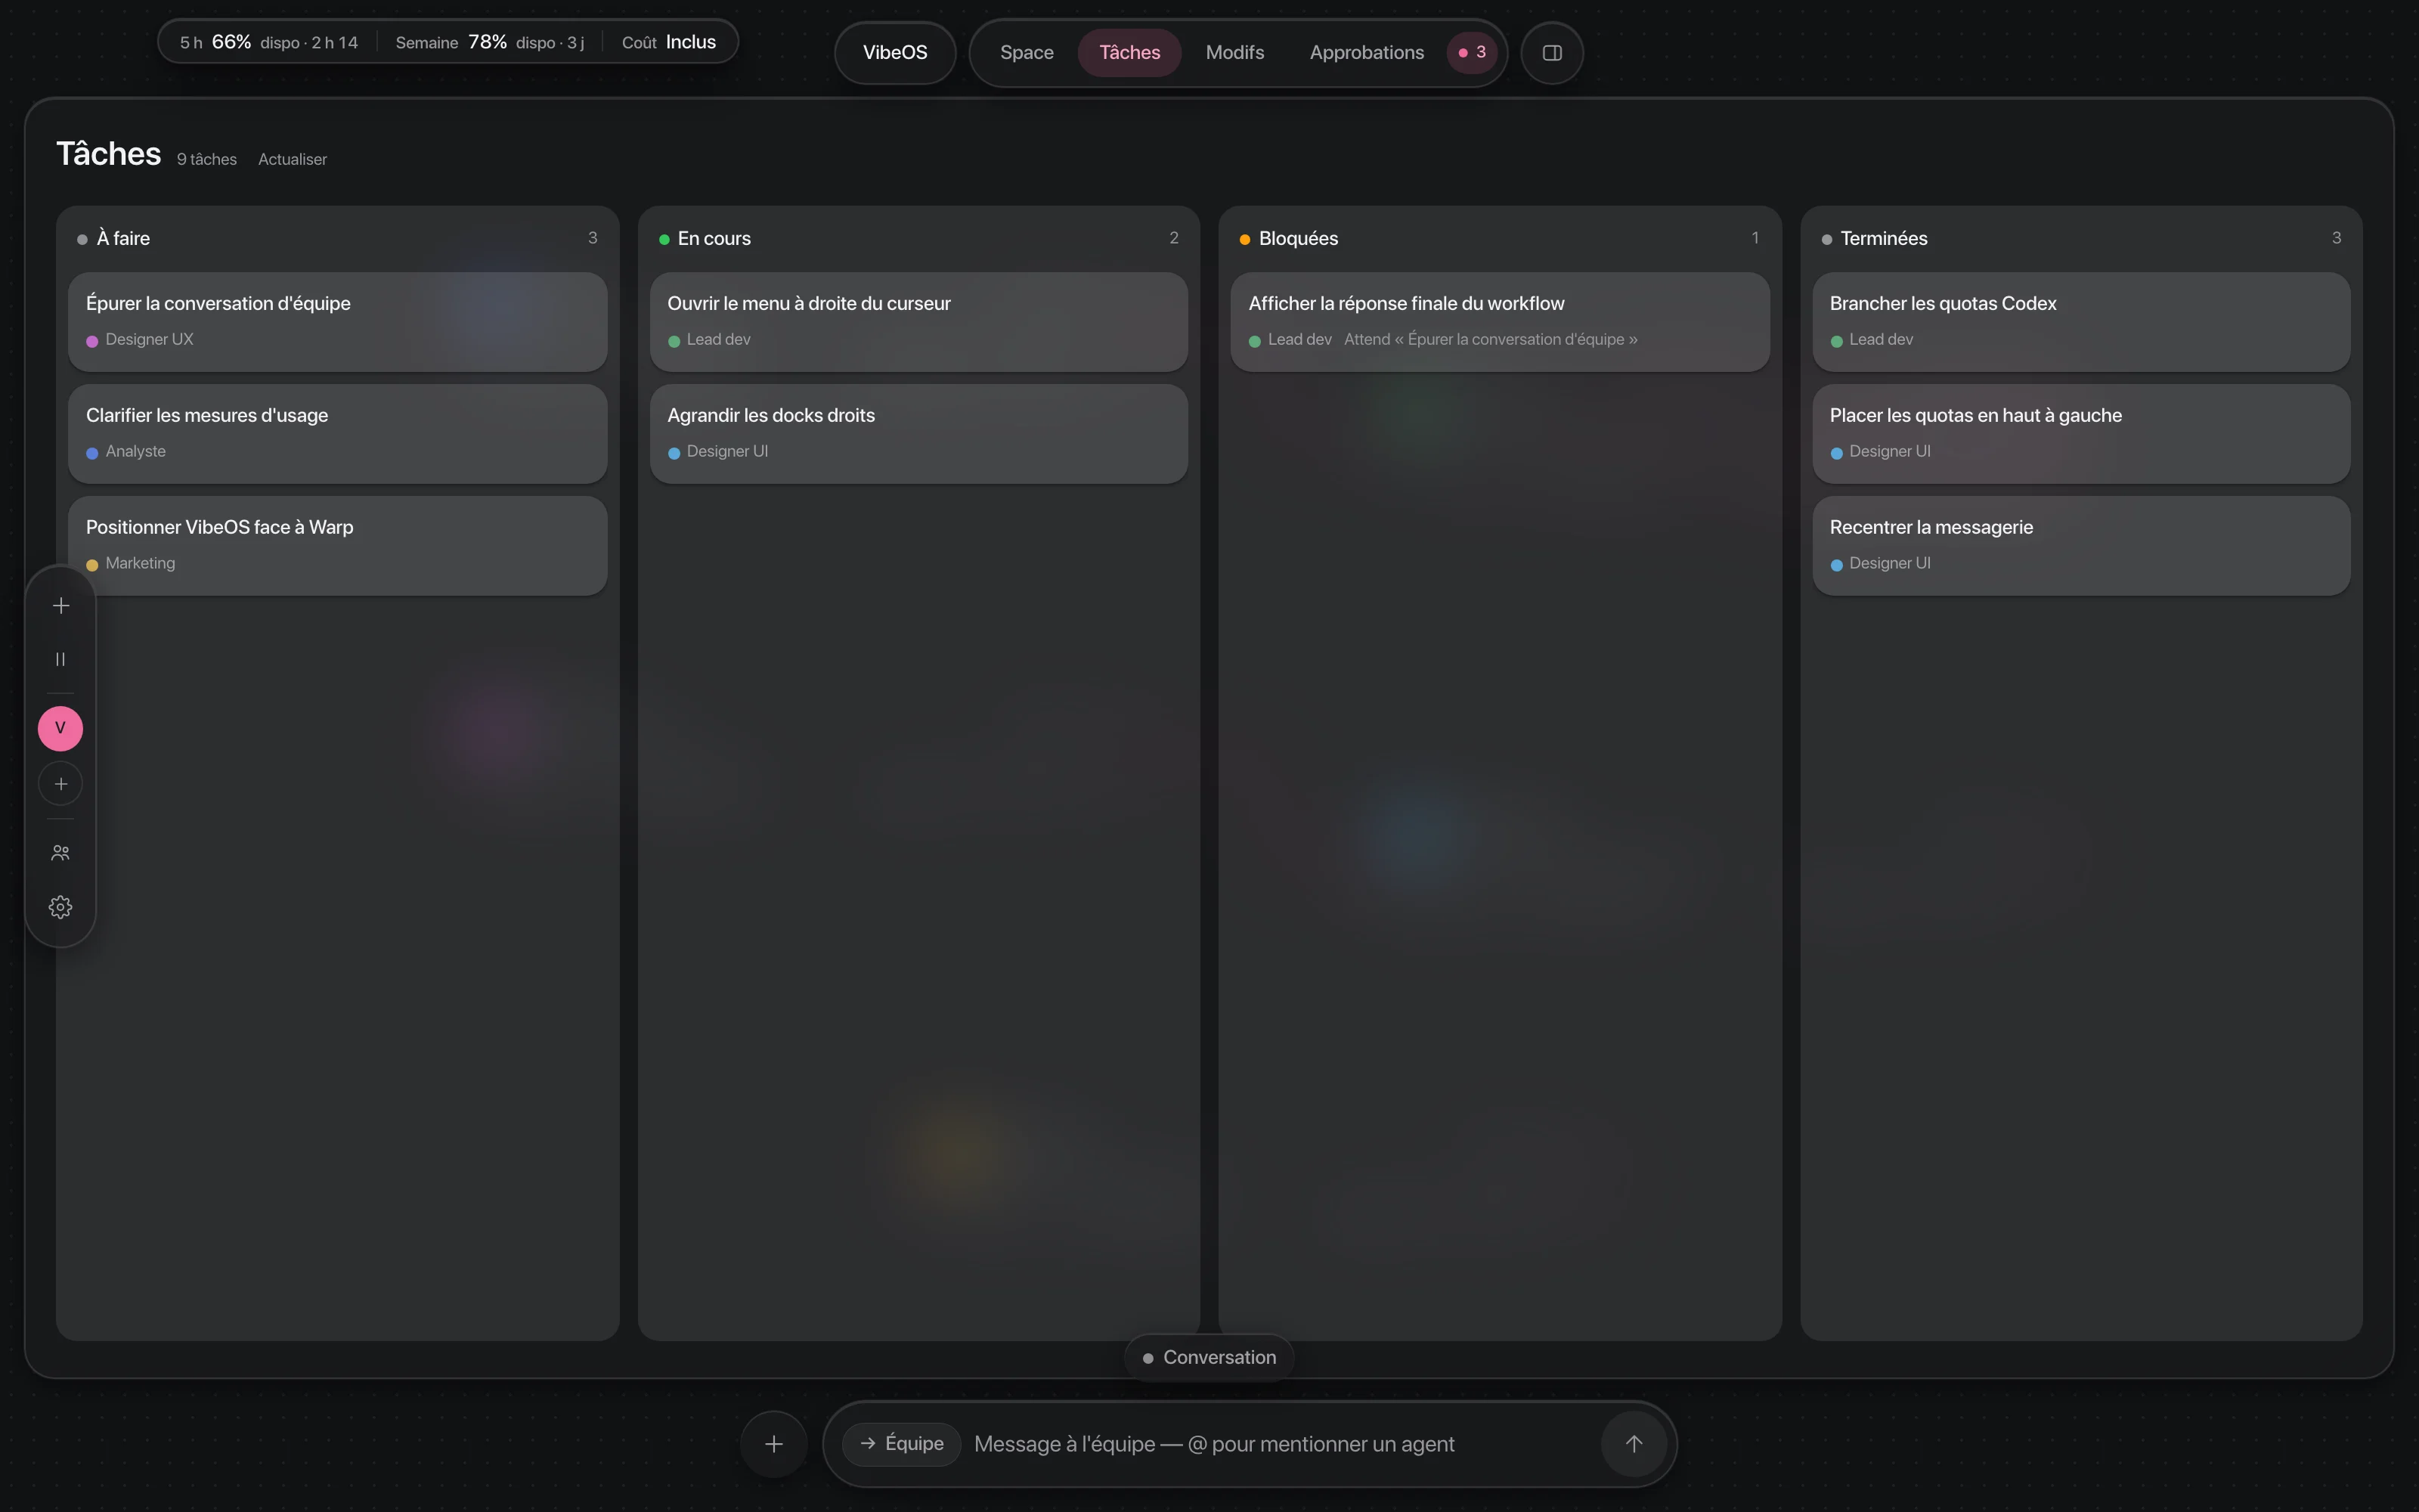
Task: Click the Attend « Épurer la conversation d'équipe » note
Action: coord(1491,339)
